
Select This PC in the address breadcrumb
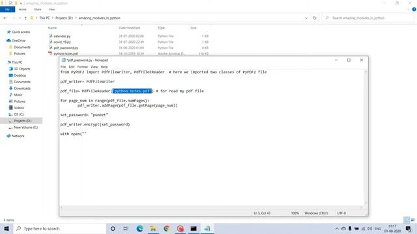coord(44,18)
